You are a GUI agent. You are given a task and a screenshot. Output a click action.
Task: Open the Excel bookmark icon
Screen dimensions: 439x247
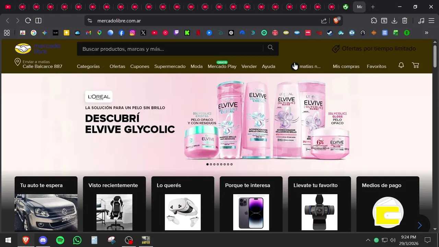(x=396, y=33)
